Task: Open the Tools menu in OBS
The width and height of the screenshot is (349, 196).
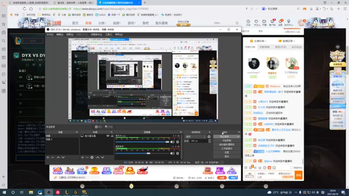Action: [x=109, y=34]
